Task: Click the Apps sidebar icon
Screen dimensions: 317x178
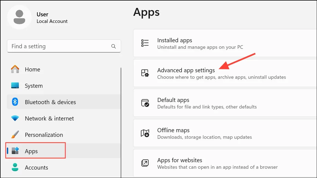Action: coord(15,151)
